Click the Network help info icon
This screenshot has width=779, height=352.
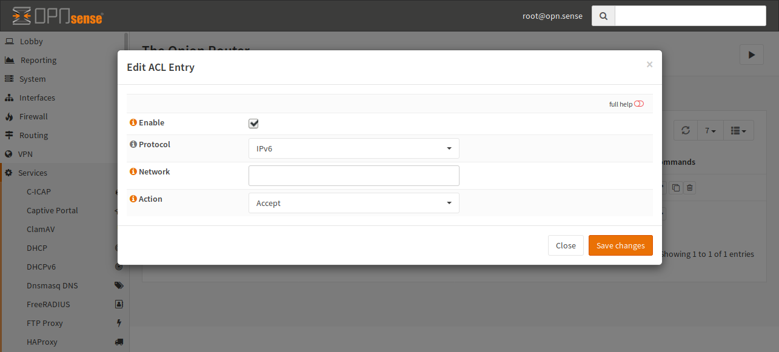point(133,172)
